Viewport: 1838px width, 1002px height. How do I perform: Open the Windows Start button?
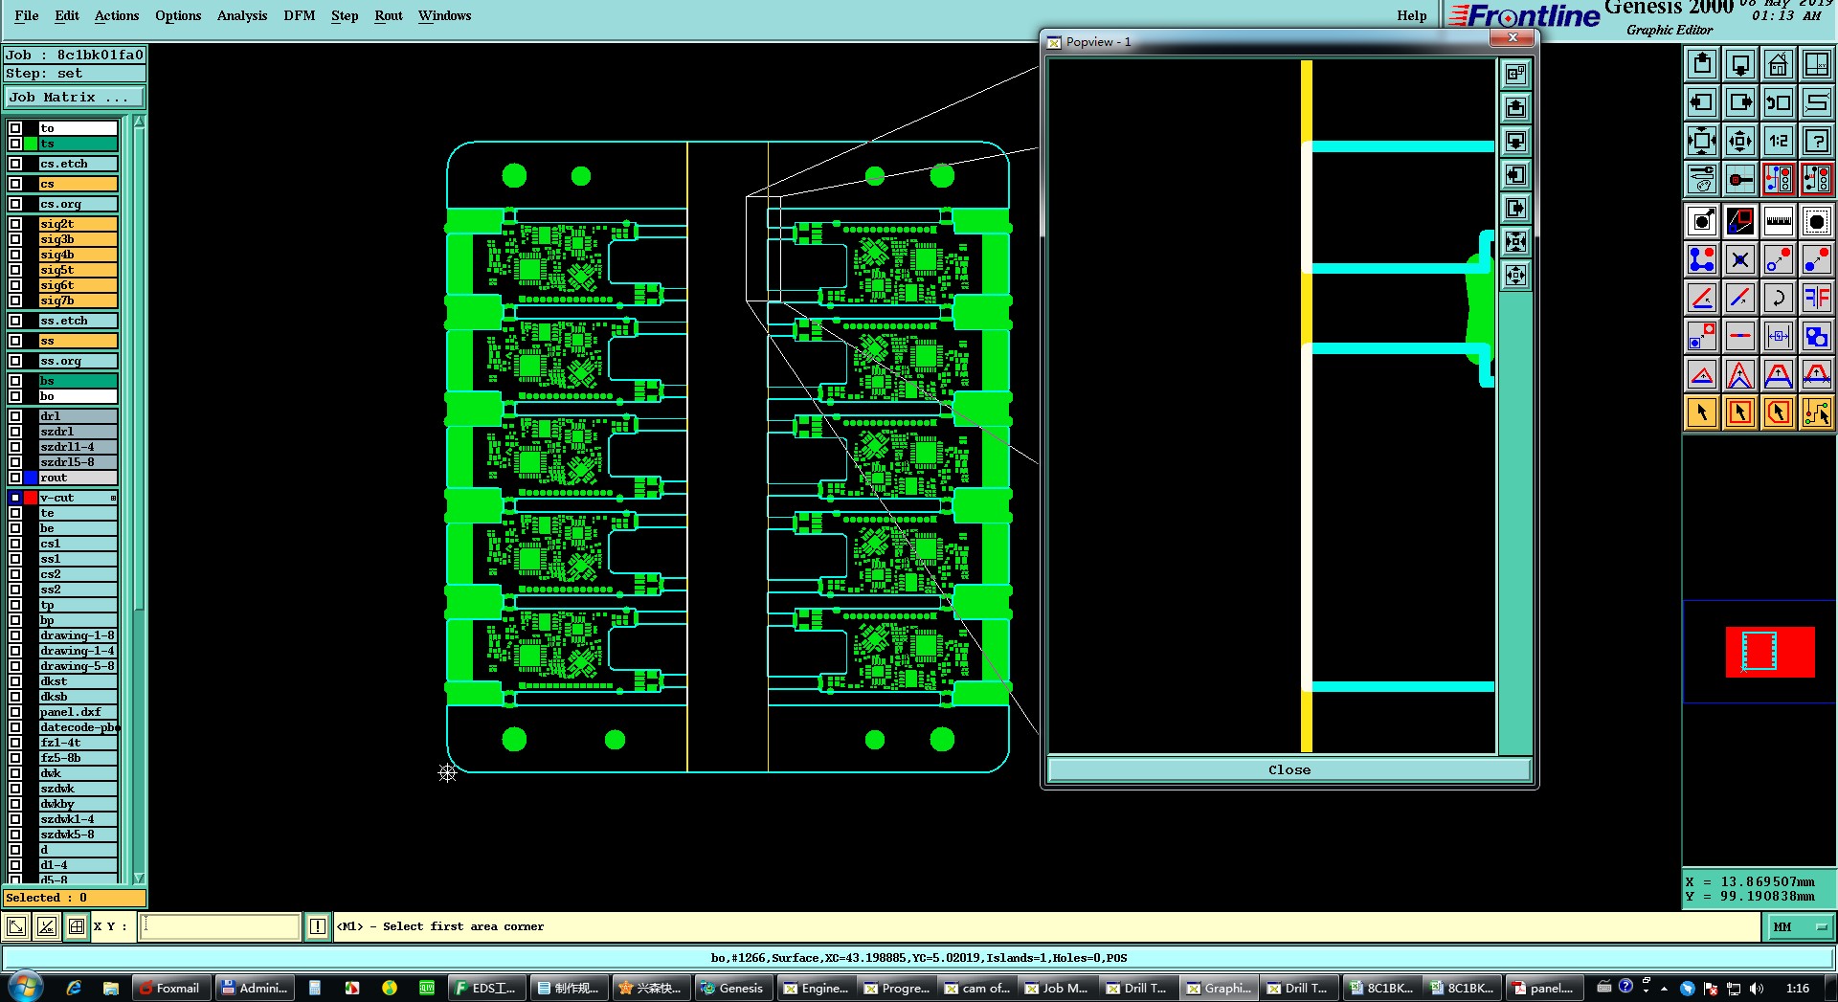pos(25,988)
